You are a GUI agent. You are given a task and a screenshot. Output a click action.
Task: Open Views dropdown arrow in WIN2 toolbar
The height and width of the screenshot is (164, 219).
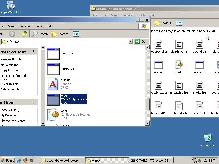[x=81, y=34]
